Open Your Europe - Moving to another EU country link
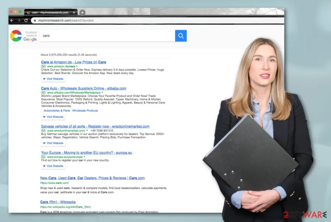 [x=86, y=152]
